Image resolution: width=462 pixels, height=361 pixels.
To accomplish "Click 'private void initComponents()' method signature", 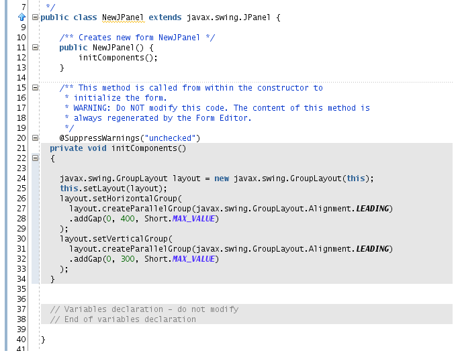I will tap(118, 148).
